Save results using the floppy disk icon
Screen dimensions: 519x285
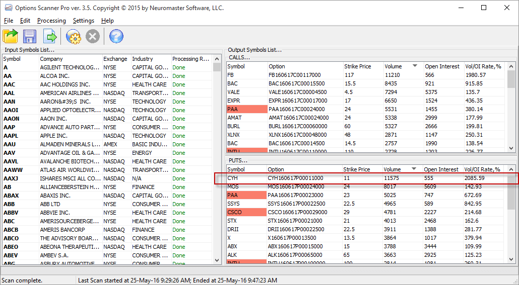coord(29,36)
